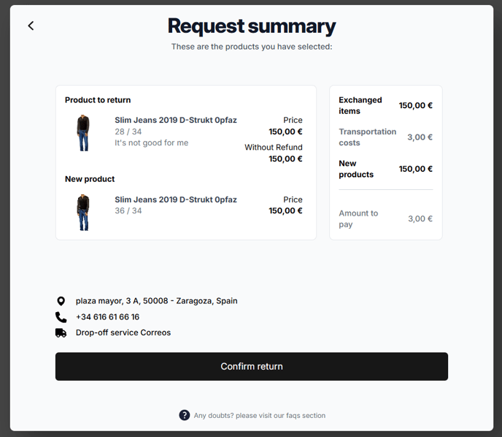Visit the faqs section link
This screenshot has width=502, height=437.
pos(259,416)
